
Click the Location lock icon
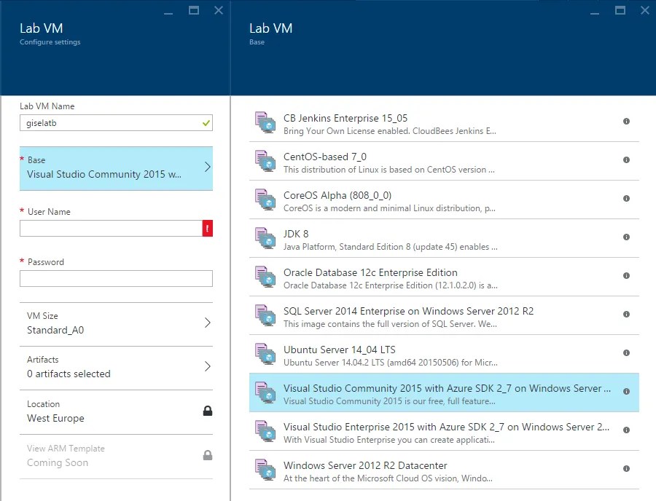pos(208,411)
